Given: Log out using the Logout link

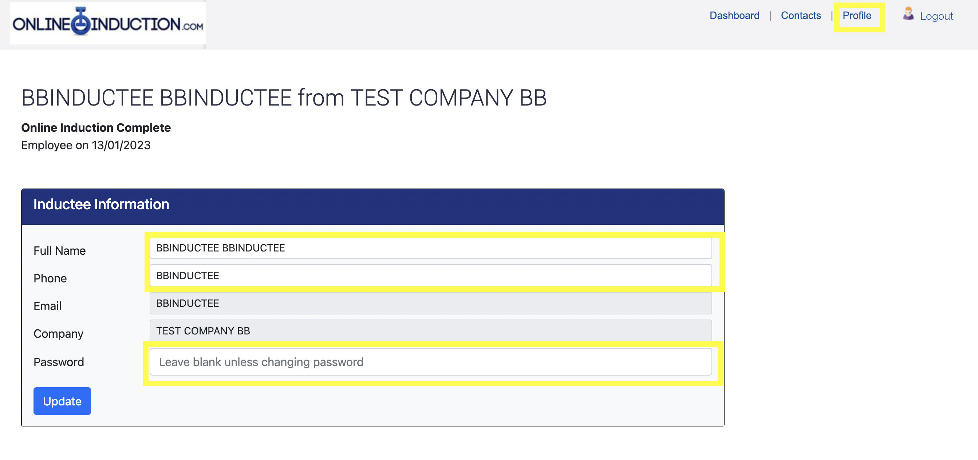Looking at the screenshot, I should [x=936, y=16].
